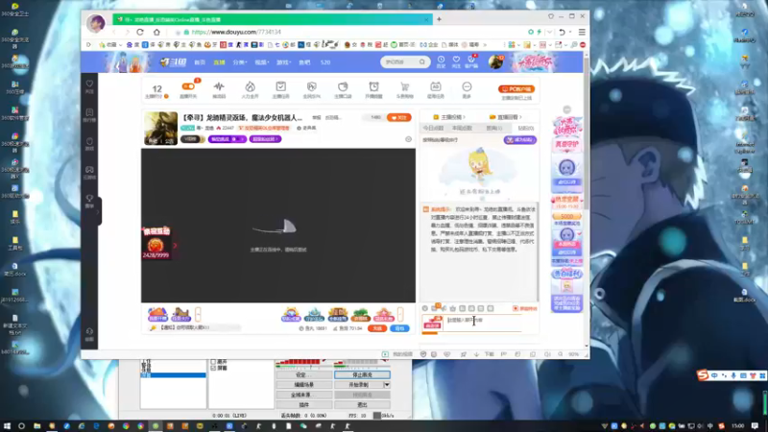Click the activity banner with 2428/9999
768x432 pixels.
(156, 243)
